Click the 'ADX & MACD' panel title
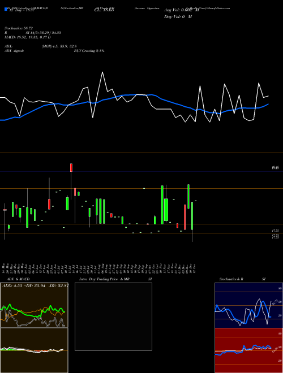This screenshot has height=373, width=283. tap(18, 279)
